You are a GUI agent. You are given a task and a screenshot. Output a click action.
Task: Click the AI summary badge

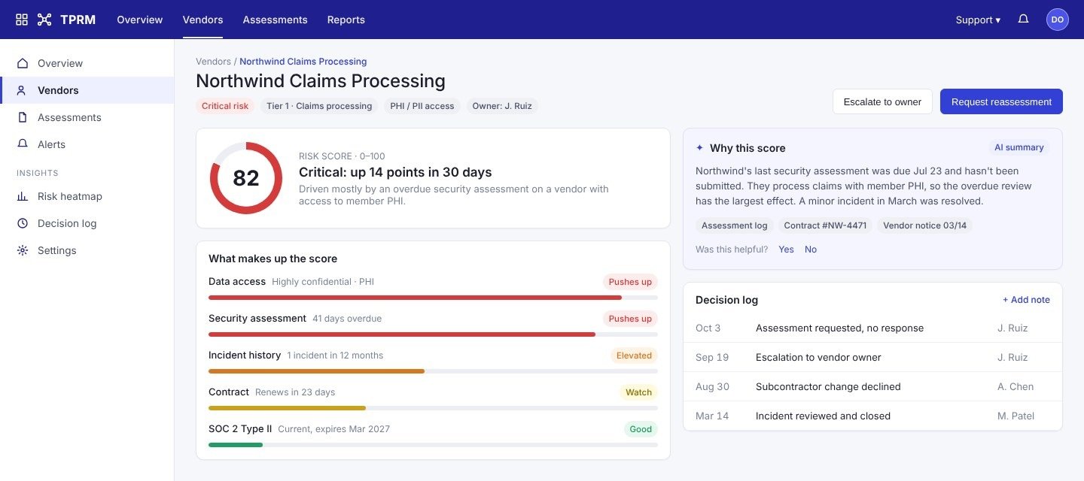coord(1019,148)
